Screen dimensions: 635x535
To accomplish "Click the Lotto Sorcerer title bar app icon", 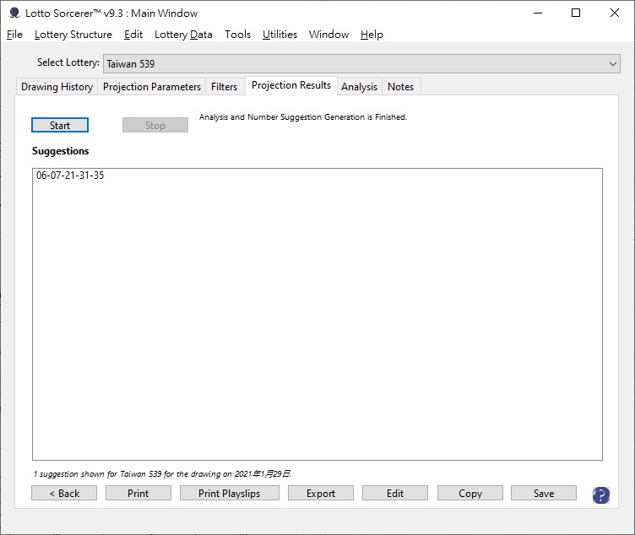I will click(x=14, y=13).
